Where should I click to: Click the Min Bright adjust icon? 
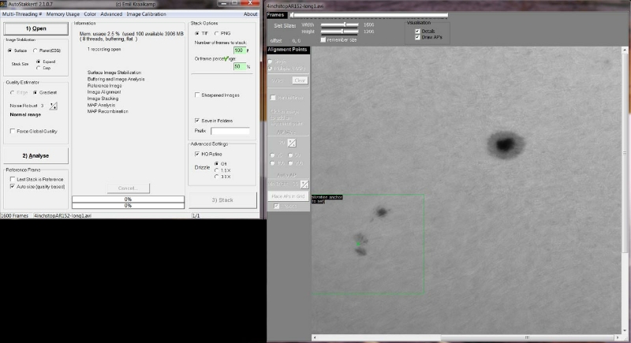coord(303,183)
